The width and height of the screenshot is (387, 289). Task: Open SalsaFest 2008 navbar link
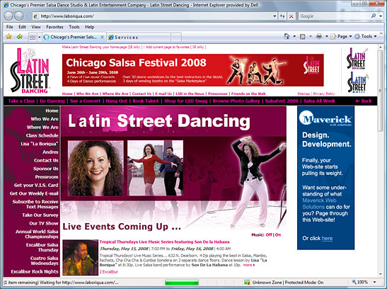click(282, 101)
